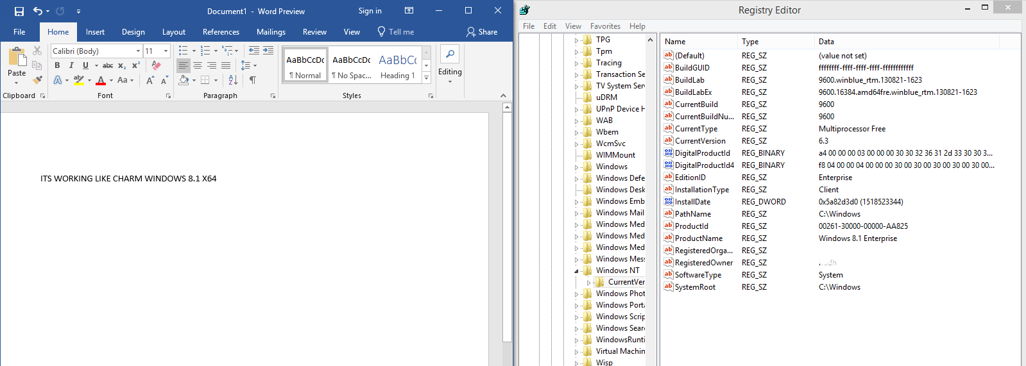
Task: Open the Editing group dropdown
Action: [450, 81]
